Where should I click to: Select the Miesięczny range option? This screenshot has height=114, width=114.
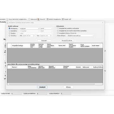click(x=9, y=28)
